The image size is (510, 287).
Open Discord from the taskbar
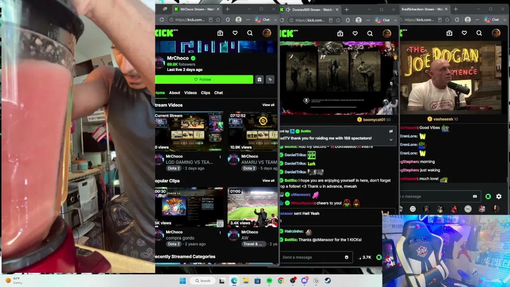point(304,281)
